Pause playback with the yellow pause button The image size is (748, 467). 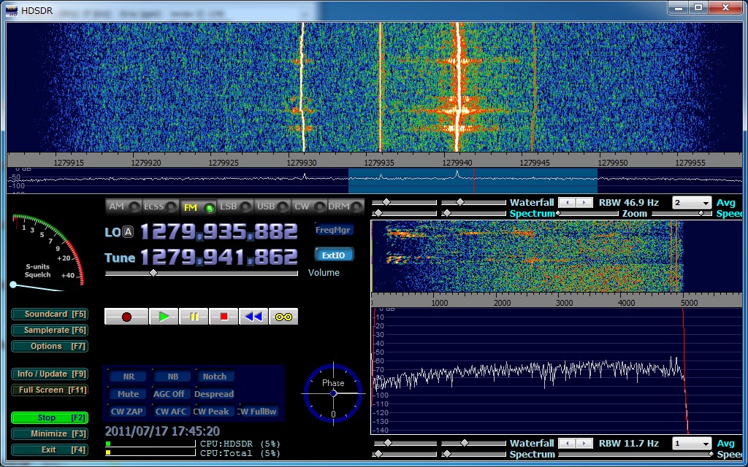coord(194,317)
